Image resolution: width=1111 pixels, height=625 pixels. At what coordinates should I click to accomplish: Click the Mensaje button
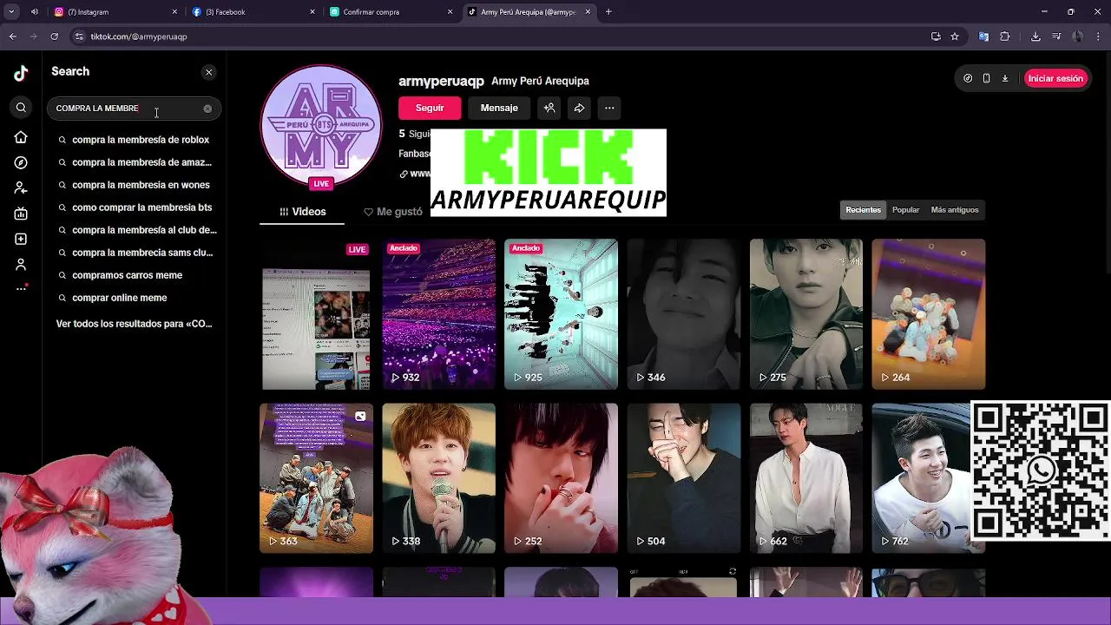pos(499,108)
